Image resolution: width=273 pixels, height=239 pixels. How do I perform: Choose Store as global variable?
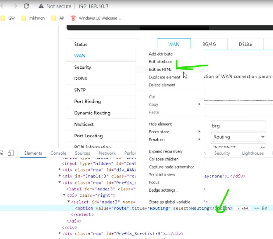170,202
